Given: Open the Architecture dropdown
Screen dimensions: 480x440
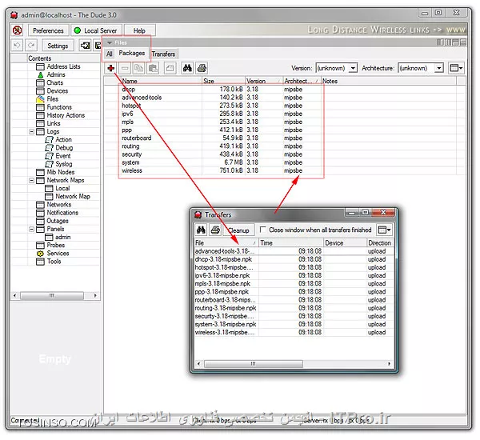Looking at the screenshot, I should (438, 68).
